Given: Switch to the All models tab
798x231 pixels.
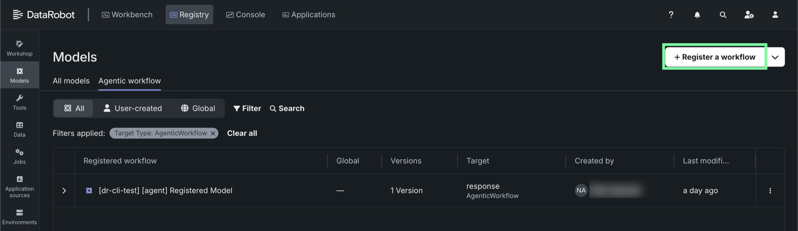Looking at the screenshot, I should click(x=71, y=81).
